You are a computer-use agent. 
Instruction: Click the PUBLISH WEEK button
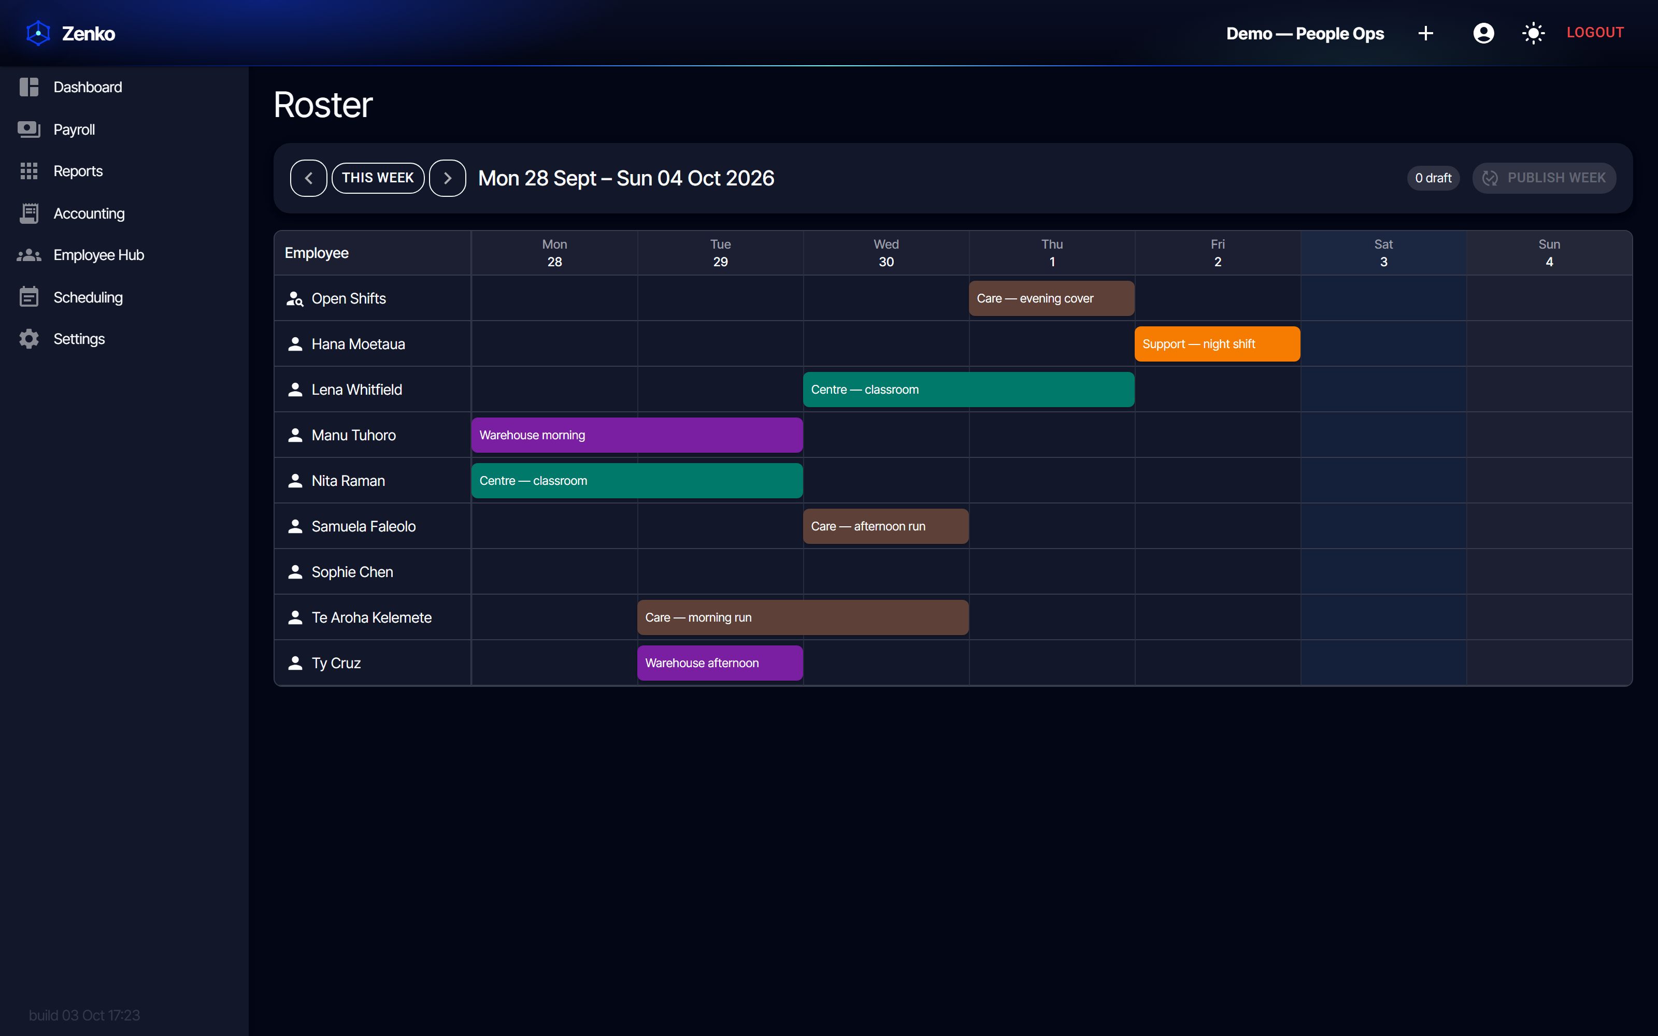coord(1544,178)
